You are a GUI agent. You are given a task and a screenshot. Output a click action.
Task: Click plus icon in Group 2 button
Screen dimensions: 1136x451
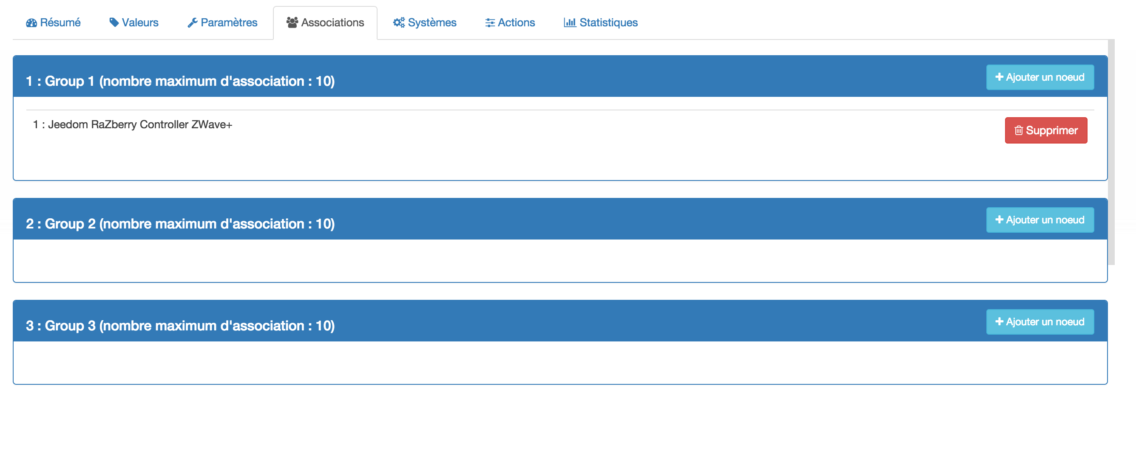(999, 220)
